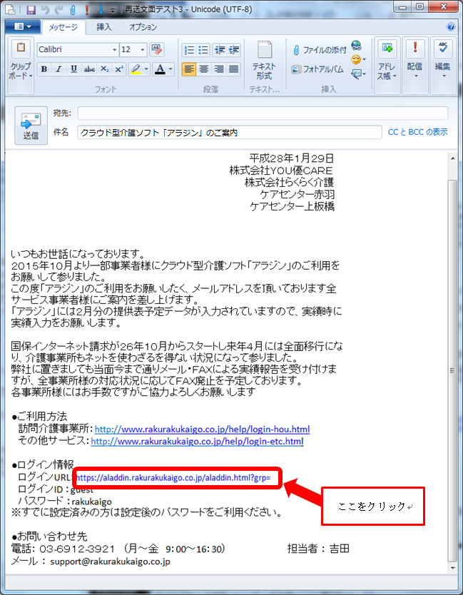Expand the font size dropdown

143,50
